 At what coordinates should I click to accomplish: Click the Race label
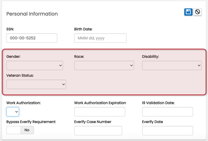pyautogui.click(x=79, y=57)
